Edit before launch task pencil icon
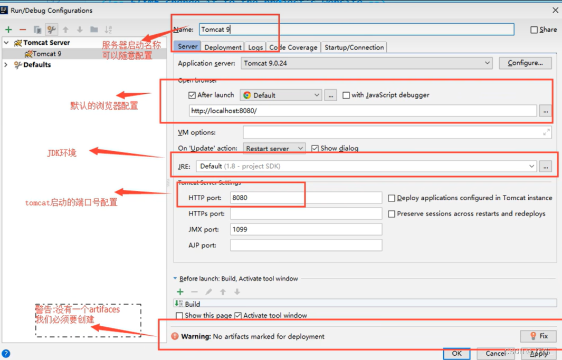 coord(208,292)
